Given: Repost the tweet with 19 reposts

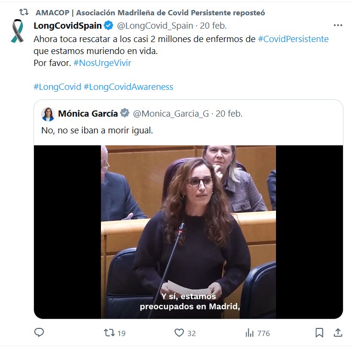Looking at the screenshot, I should point(114,333).
